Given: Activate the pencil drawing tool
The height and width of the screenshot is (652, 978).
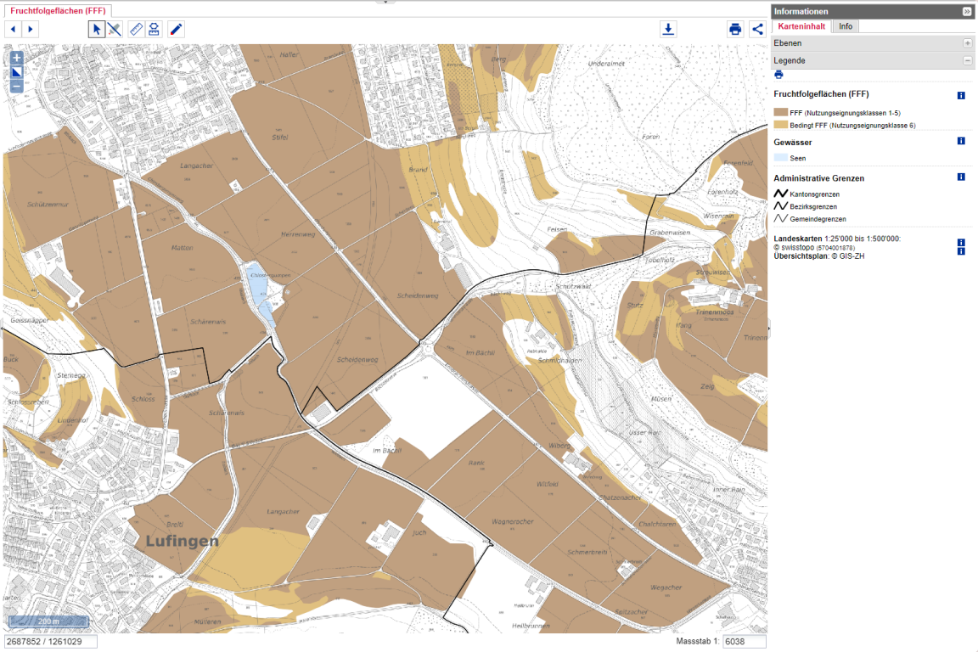Looking at the screenshot, I should [175, 28].
